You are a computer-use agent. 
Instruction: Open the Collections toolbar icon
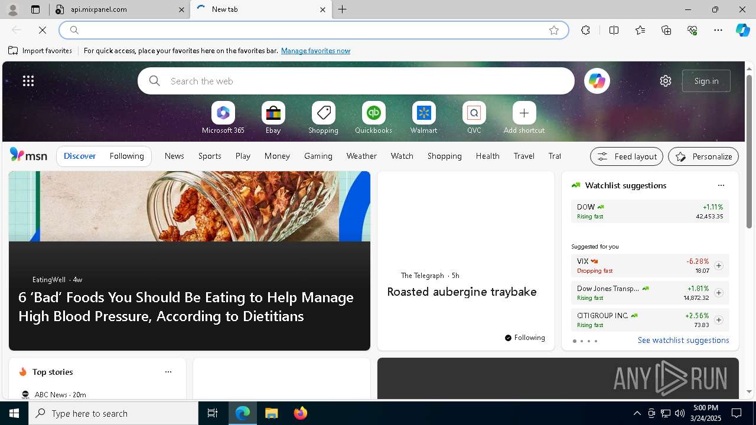tap(666, 30)
